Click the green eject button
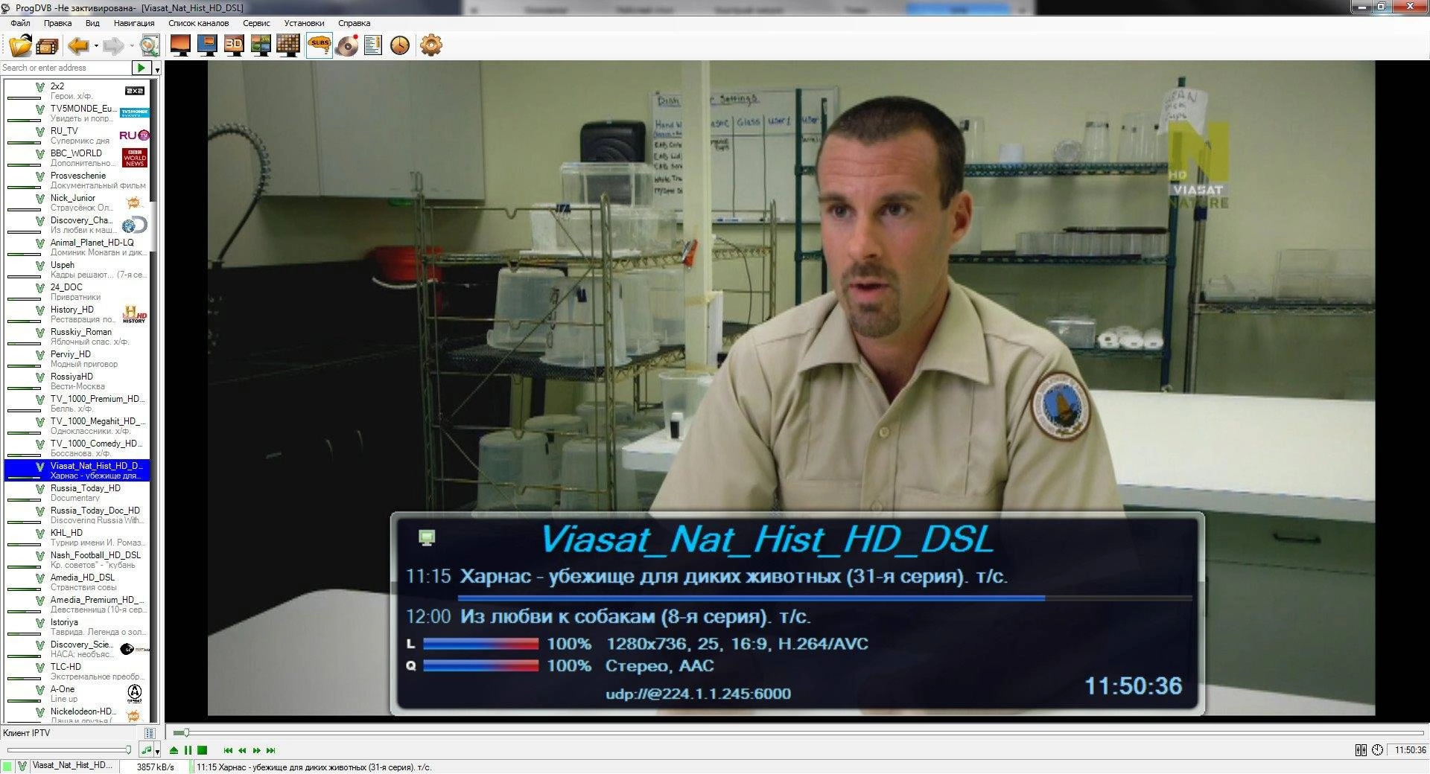Image resolution: width=1430 pixels, height=774 pixels. pyautogui.click(x=174, y=750)
